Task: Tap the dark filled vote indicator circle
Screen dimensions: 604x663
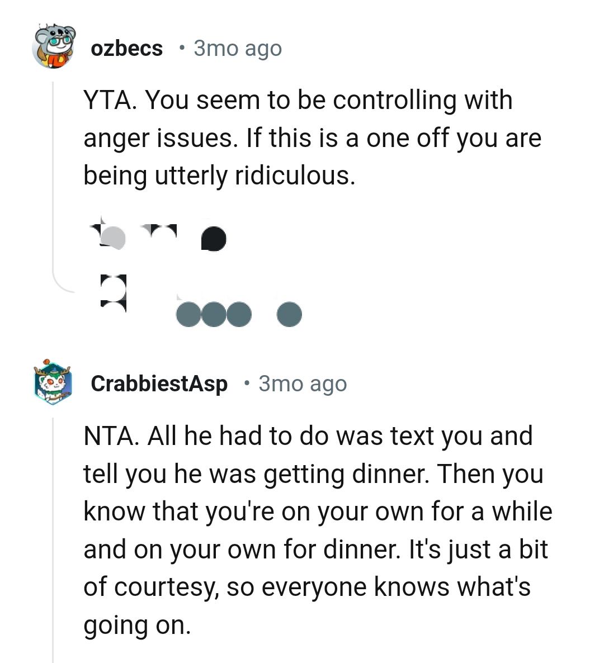Action: (x=213, y=238)
